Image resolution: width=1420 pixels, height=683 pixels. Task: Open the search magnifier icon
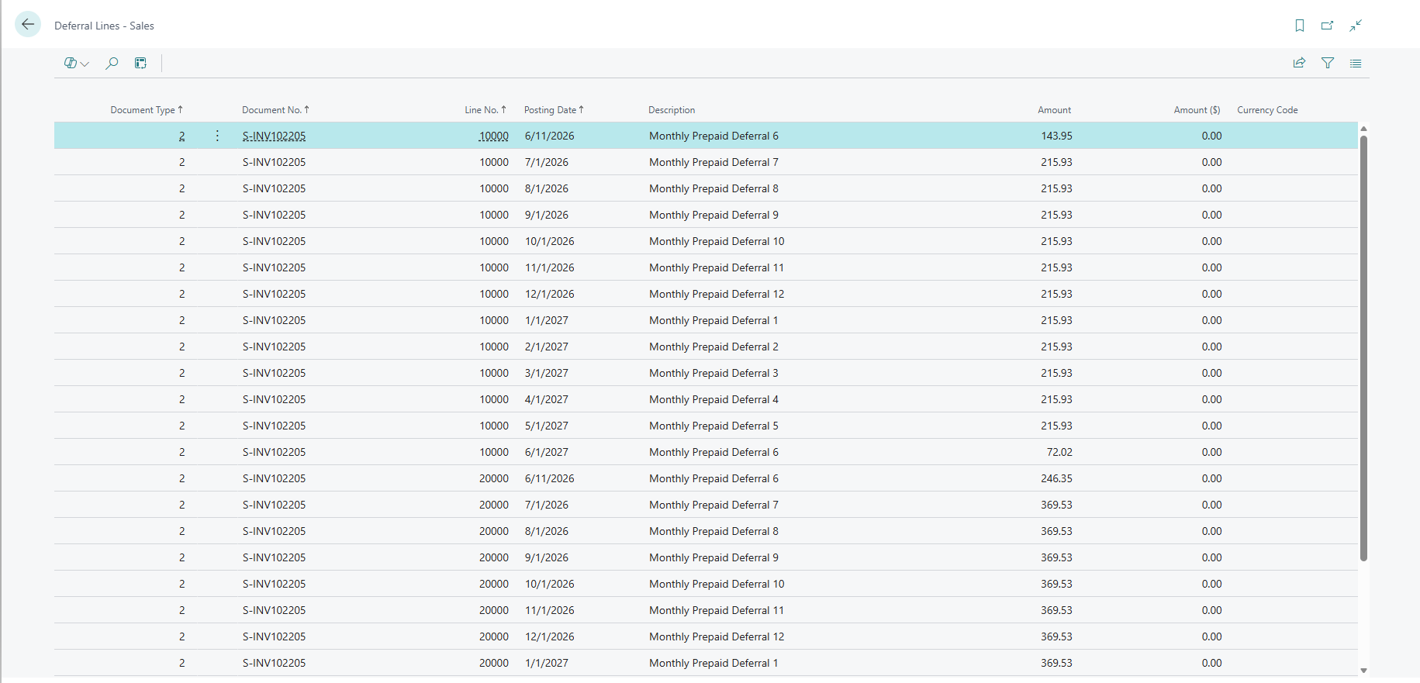(x=112, y=64)
